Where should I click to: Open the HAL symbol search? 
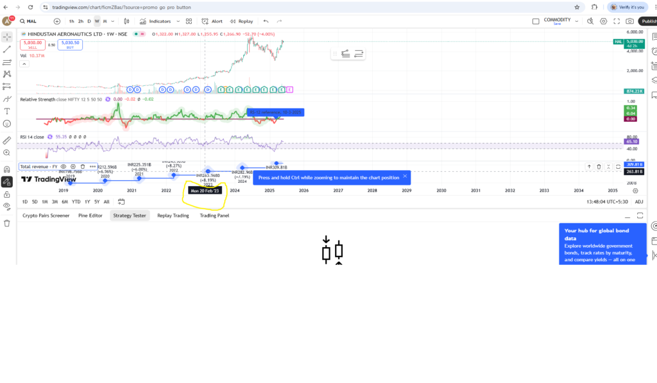coord(28,21)
